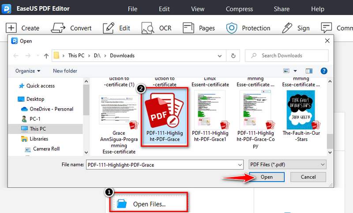Select the Protection shield icon

click(x=232, y=28)
